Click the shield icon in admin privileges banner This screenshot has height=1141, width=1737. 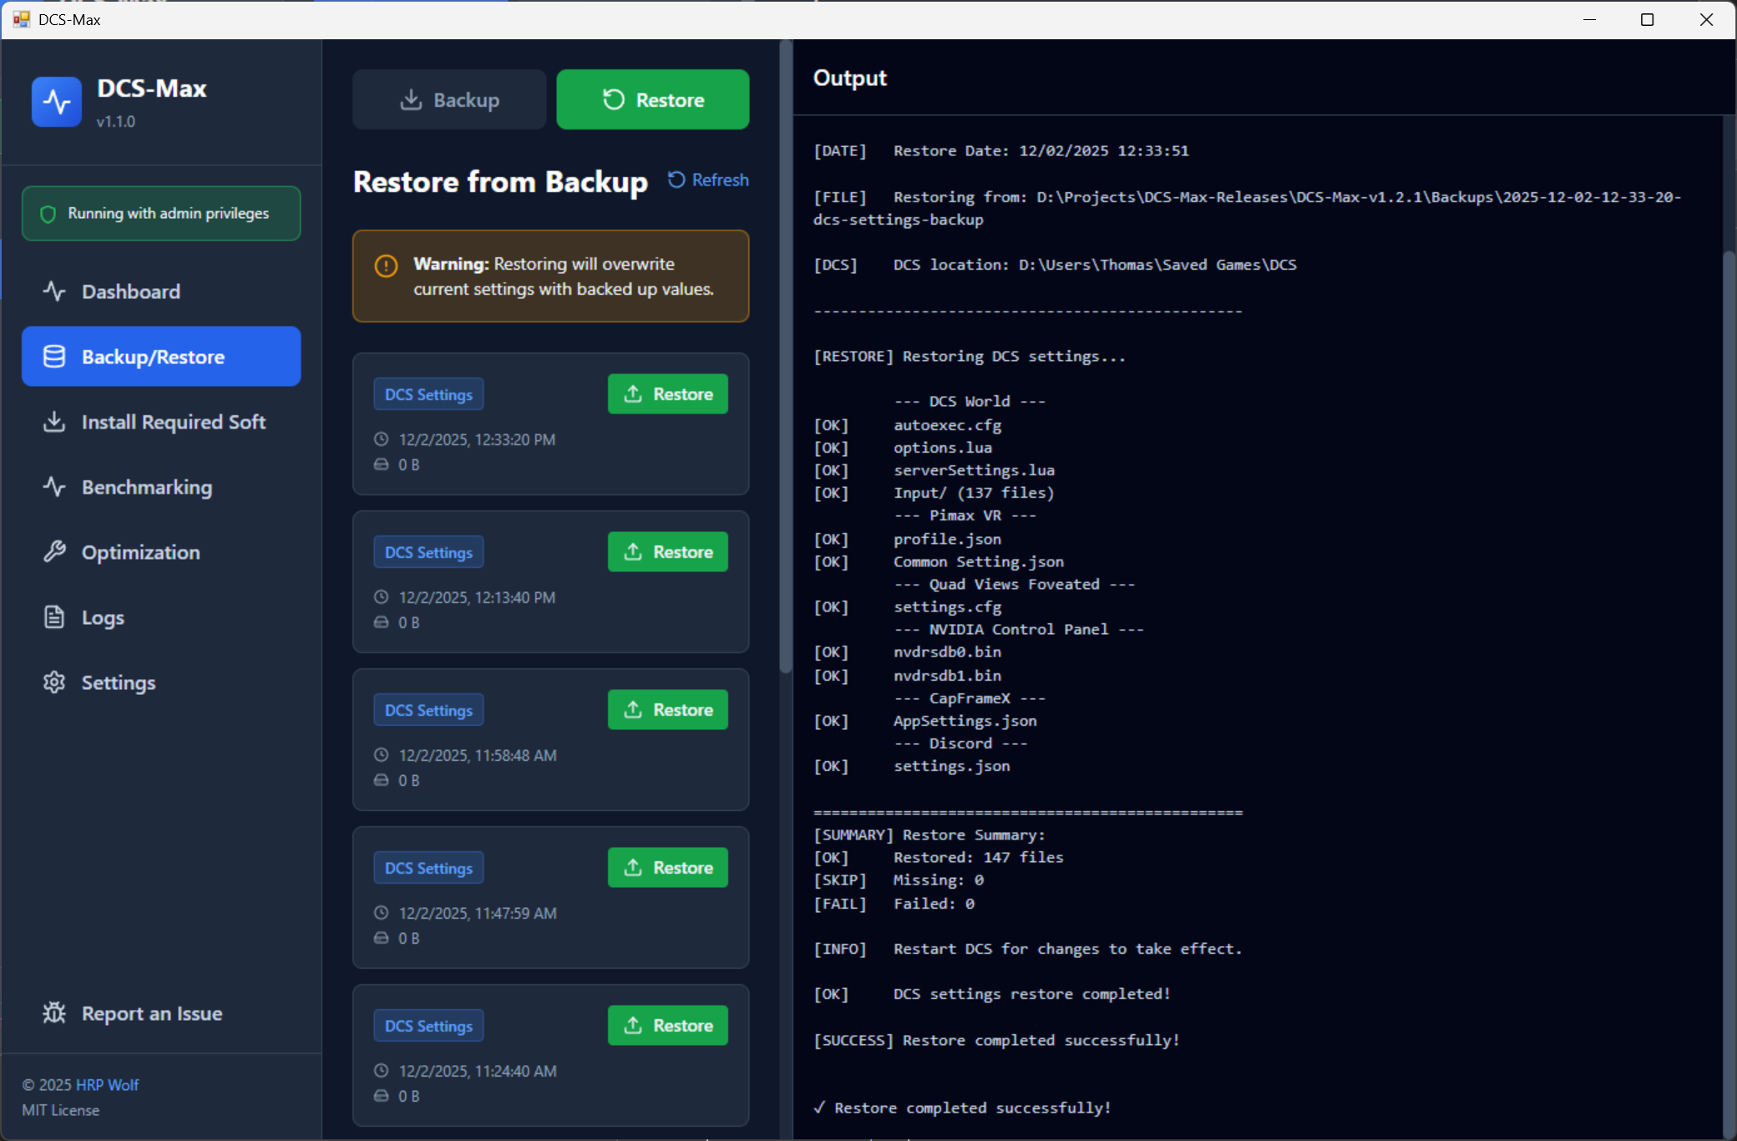click(48, 214)
